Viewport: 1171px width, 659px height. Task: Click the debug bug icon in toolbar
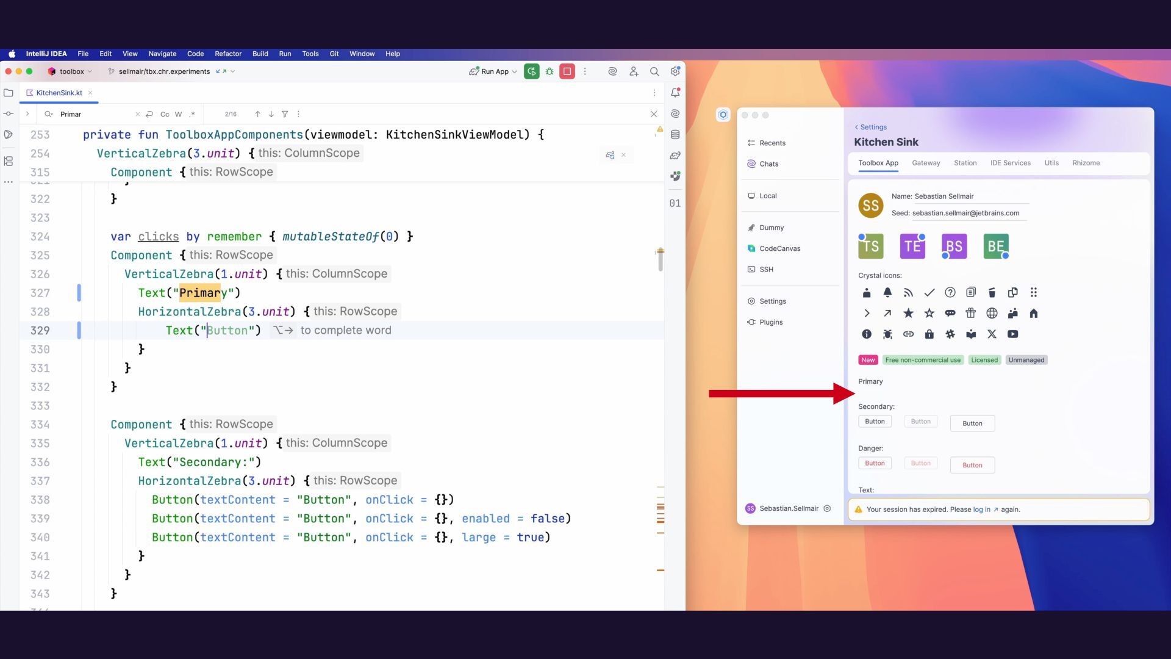[550, 71]
